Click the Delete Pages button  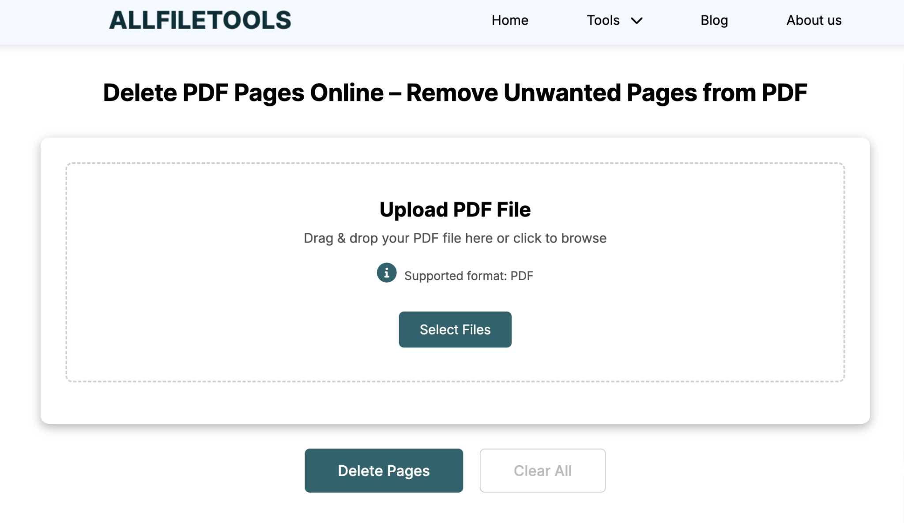coord(384,471)
